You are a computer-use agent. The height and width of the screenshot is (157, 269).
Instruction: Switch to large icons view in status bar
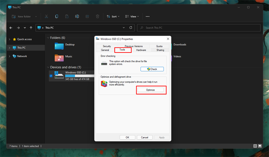260,146
